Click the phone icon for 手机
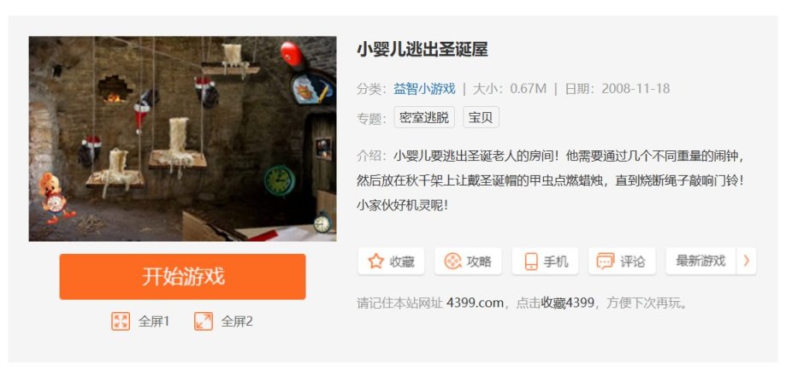This screenshot has height=377, width=786. click(x=531, y=262)
